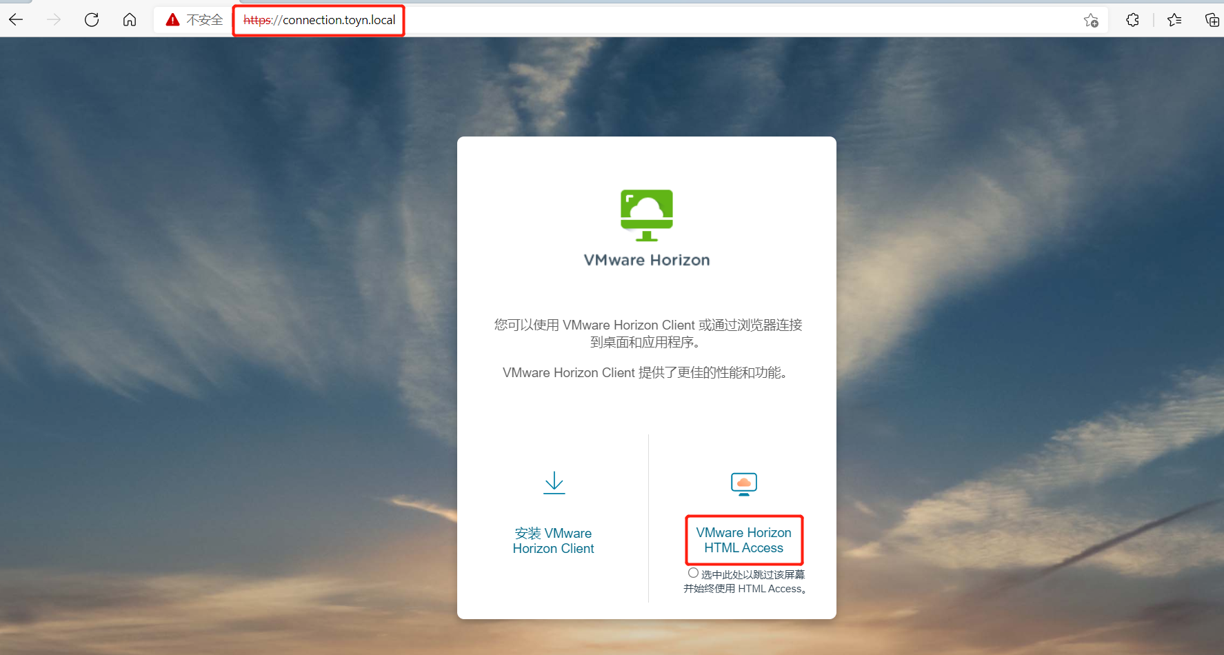The image size is (1224, 655).
Task: Click the Home icon in the browser
Action: [x=129, y=20]
